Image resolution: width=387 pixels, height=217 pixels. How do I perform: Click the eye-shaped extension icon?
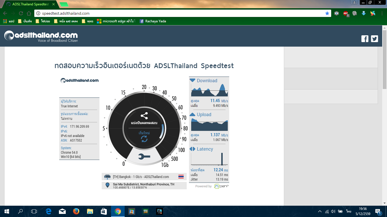(x=337, y=13)
